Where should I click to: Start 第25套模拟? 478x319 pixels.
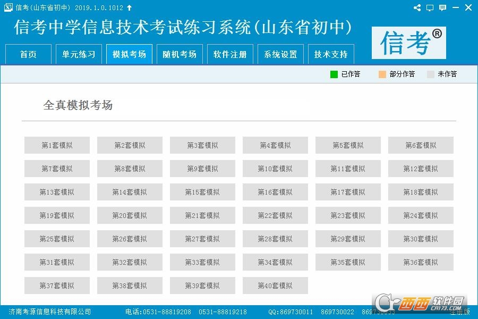57,239
